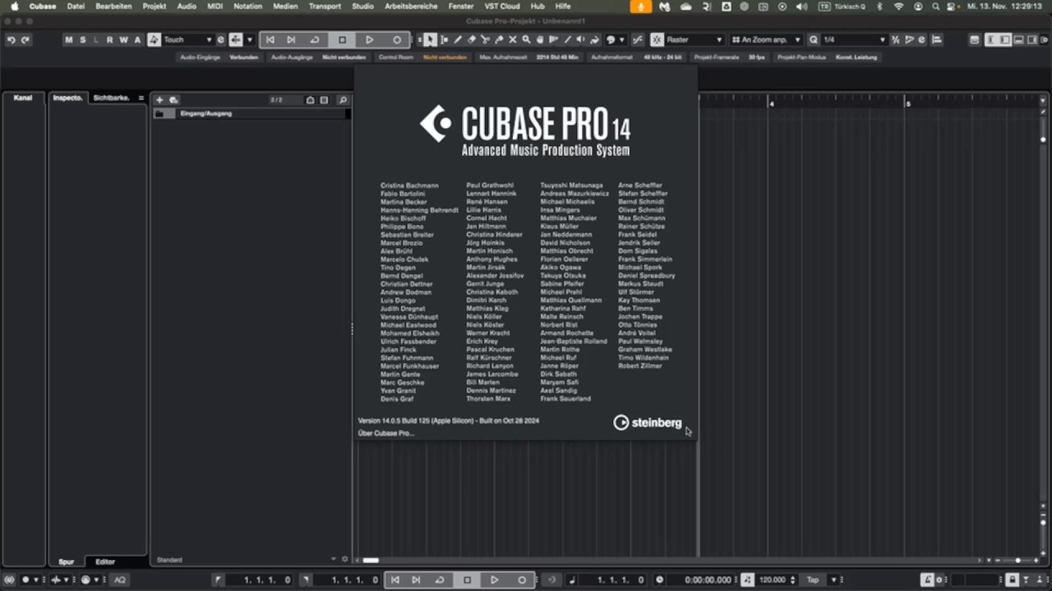Open the Sichtbarkeit tab options menu

pyautogui.click(x=141, y=98)
